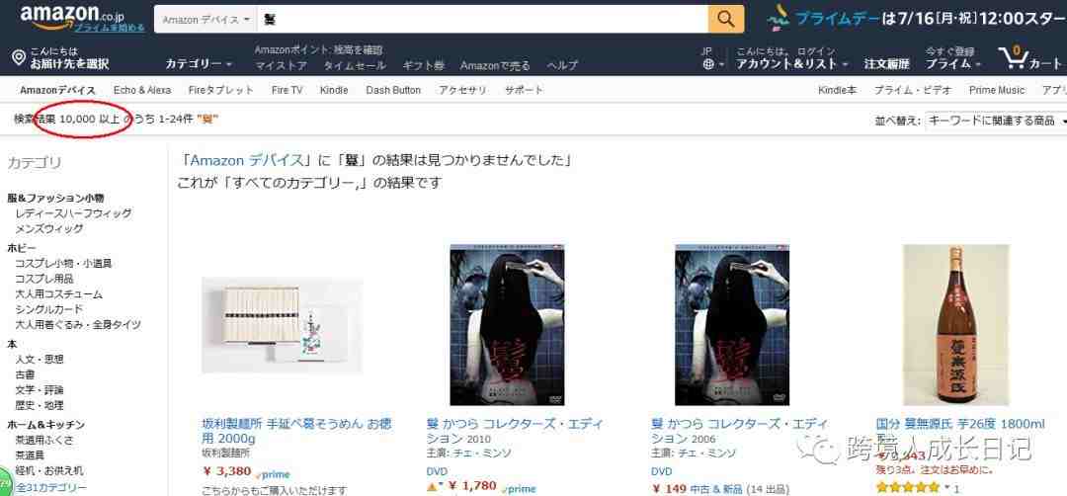Select Kindle in sub-navigation
Image resolution: width=1067 pixels, height=496 pixels.
point(334,90)
